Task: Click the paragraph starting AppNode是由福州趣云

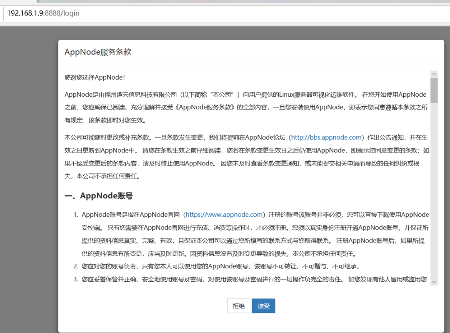Action: click(x=246, y=108)
